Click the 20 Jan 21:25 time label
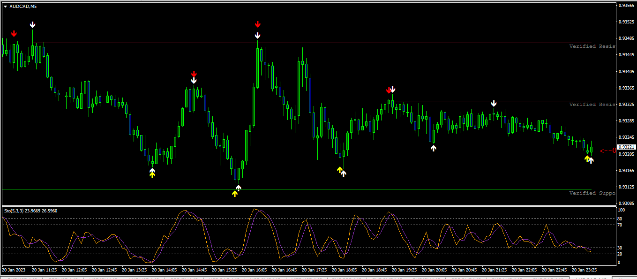Viewport: 637px width, 279px height. [495, 271]
